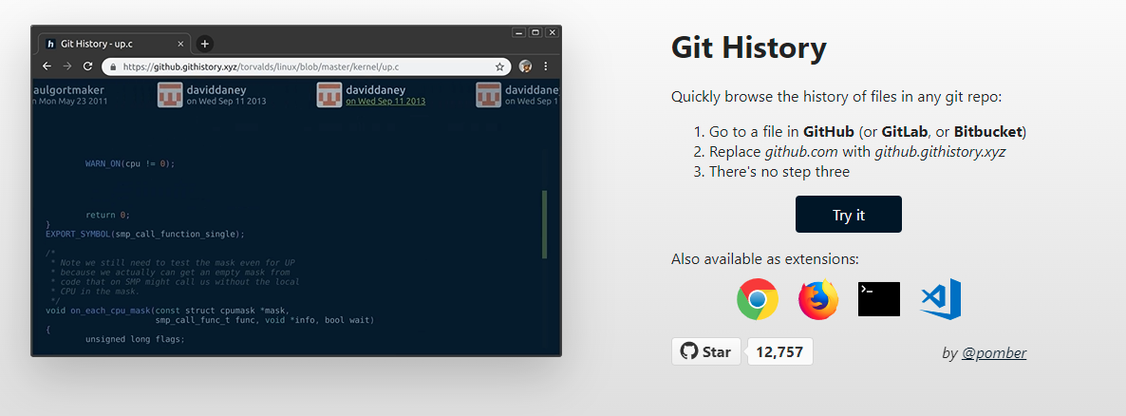Click the GitHub Star button
Screen dimensions: 1126x416
(x=706, y=351)
